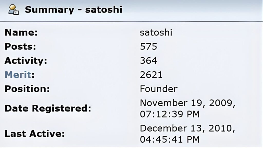Click the Name field label
Screen dimensions: 263x148
click(21, 33)
